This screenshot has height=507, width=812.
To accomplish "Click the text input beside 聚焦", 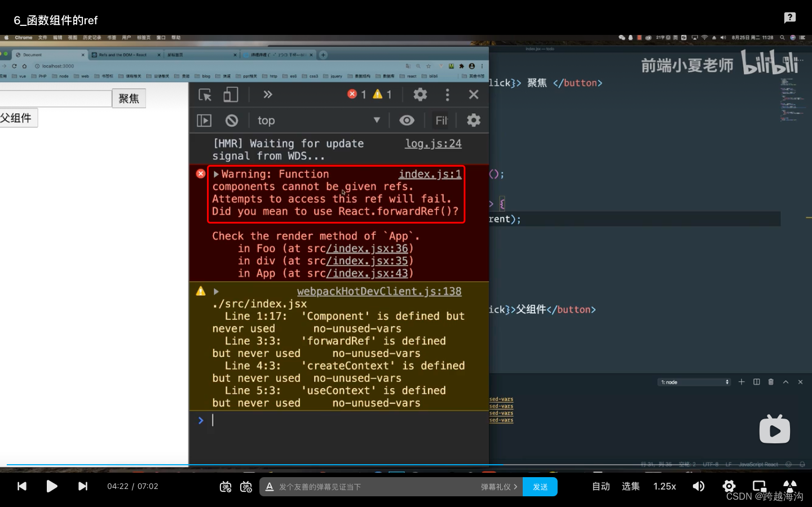I will [x=55, y=99].
